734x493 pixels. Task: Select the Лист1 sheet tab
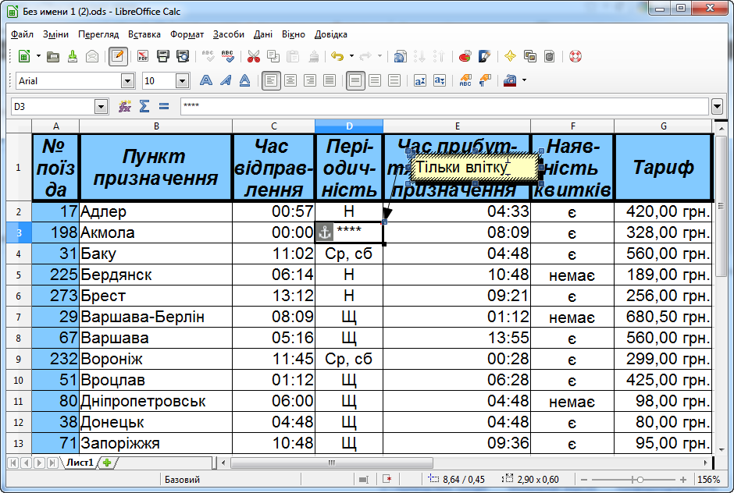pyautogui.click(x=79, y=463)
